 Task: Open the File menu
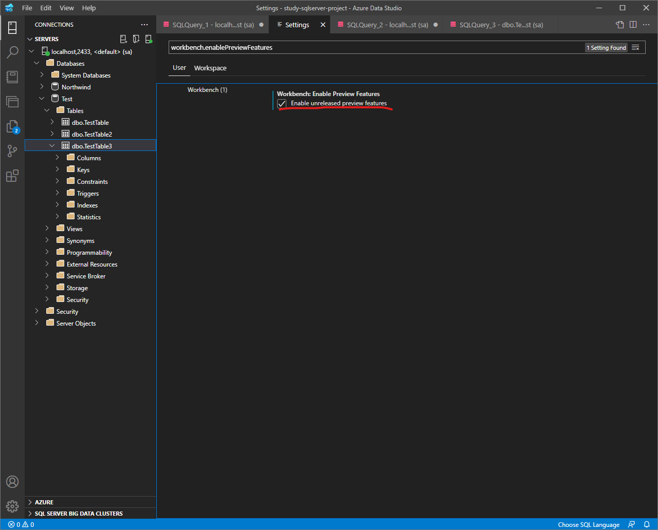click(27, 8)
